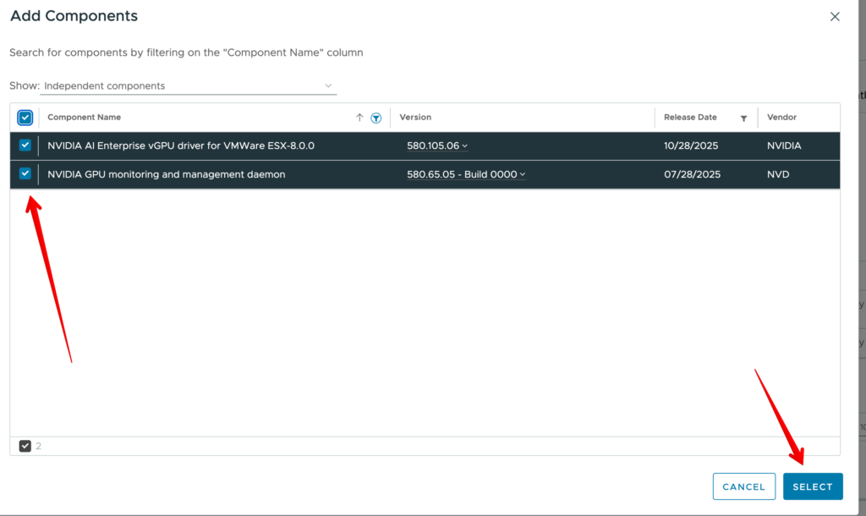Image resolution: width=866 pixels, height=516 pixels.
Task: Uncheck NVIDIA GPU monitoring daemon row
Action: (x=25, y=174)
